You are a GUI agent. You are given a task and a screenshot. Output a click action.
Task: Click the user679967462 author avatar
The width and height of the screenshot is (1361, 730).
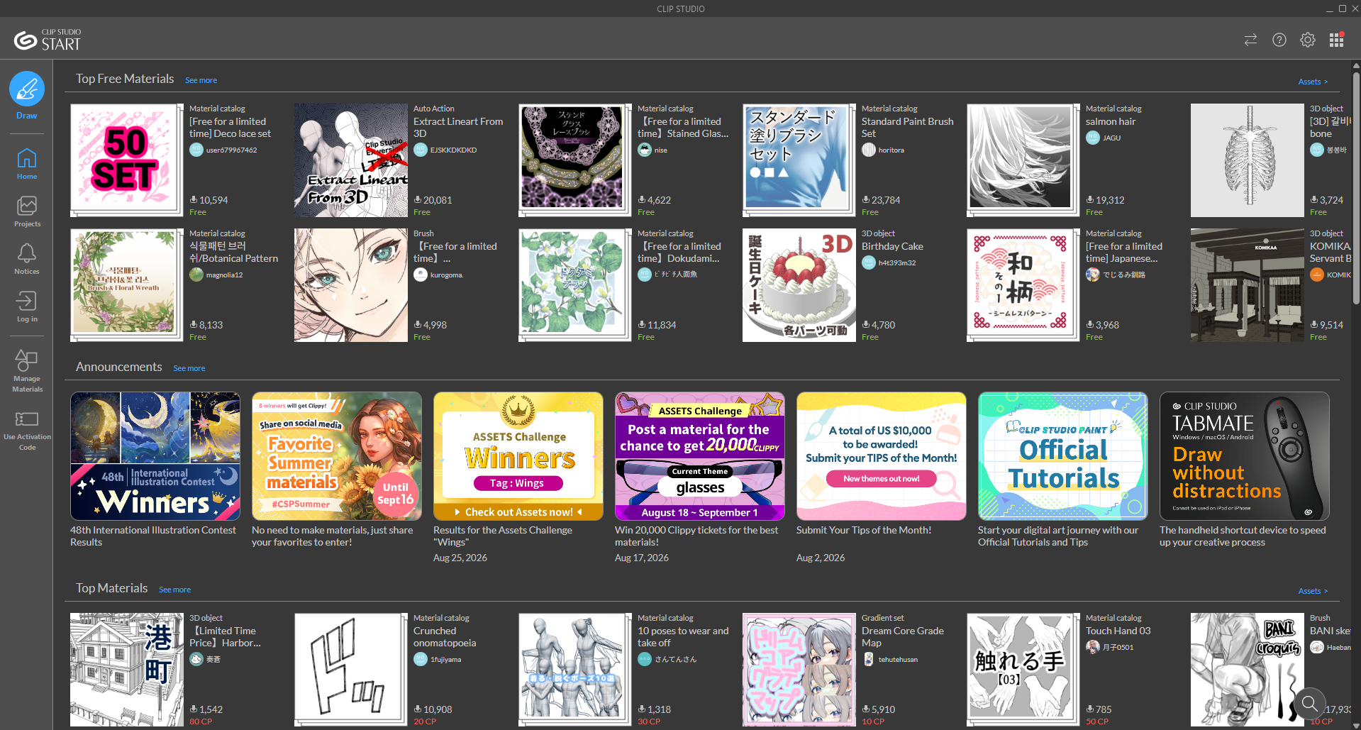(x=196, y=150)
